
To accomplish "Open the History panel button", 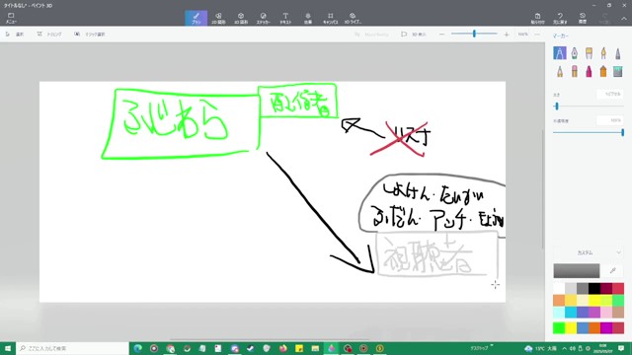I will click(x=583, y=18).
